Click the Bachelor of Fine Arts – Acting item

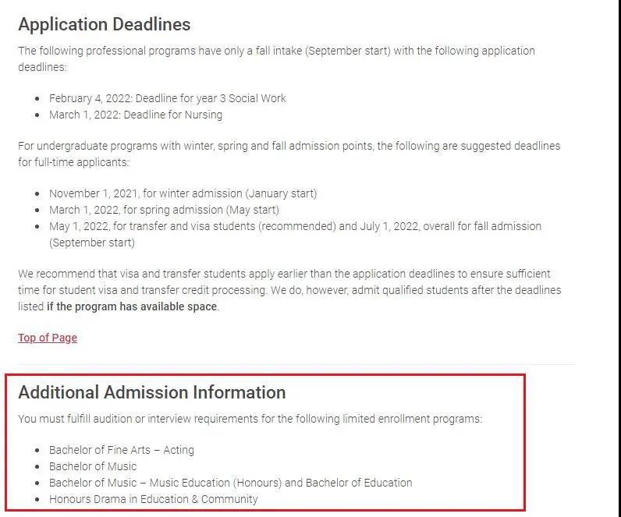pyautogui.click(x=121, y=450)
